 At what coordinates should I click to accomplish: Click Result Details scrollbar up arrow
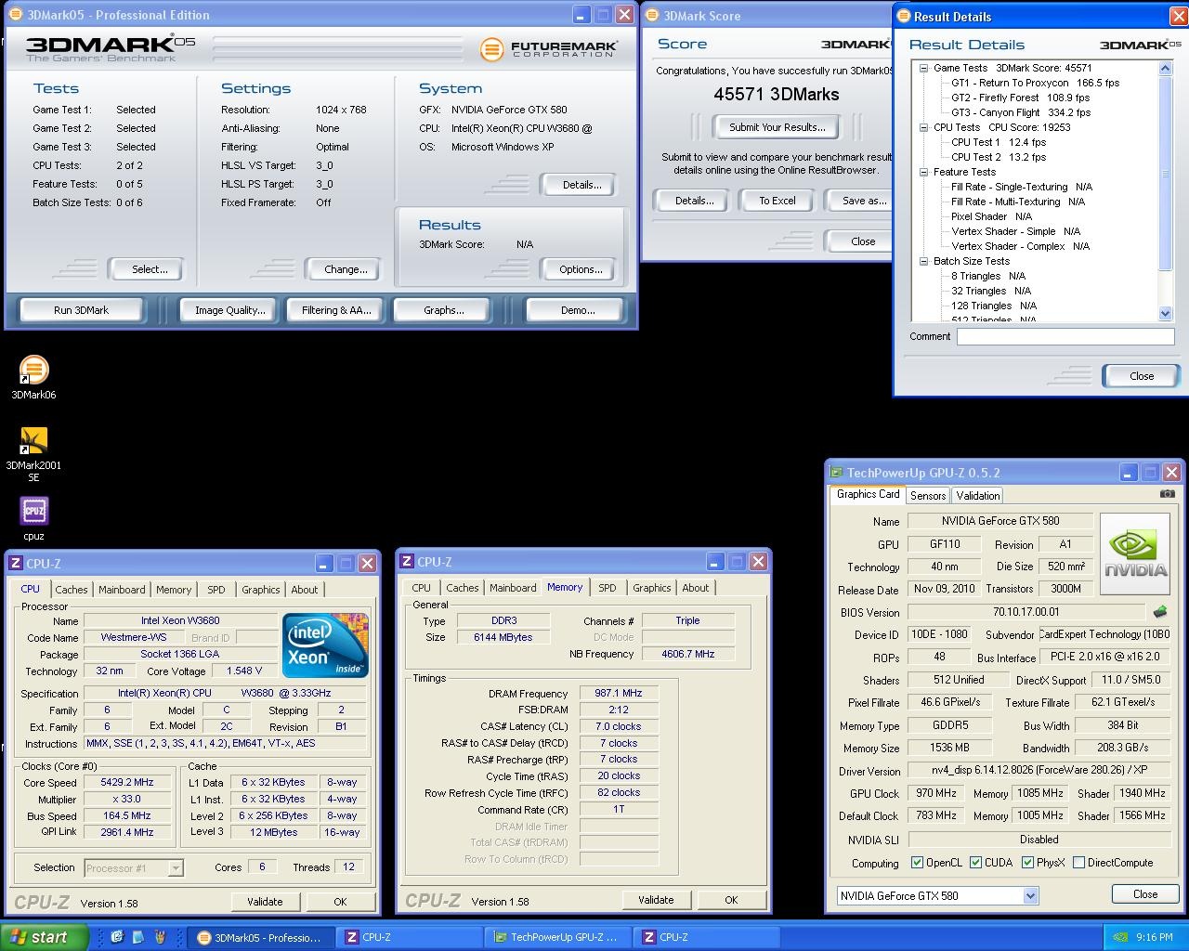coord(1166,69)
